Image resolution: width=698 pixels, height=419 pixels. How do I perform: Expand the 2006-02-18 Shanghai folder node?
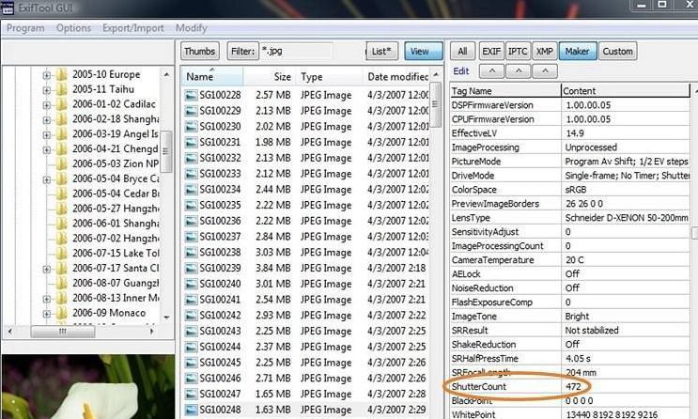46,119
